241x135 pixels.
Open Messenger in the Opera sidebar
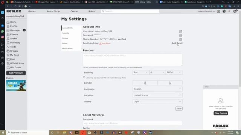point(3,26)
